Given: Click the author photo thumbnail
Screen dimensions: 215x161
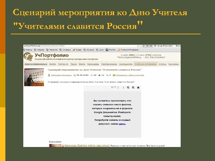Looking at the screenshot, I should [x=34, y=77].
